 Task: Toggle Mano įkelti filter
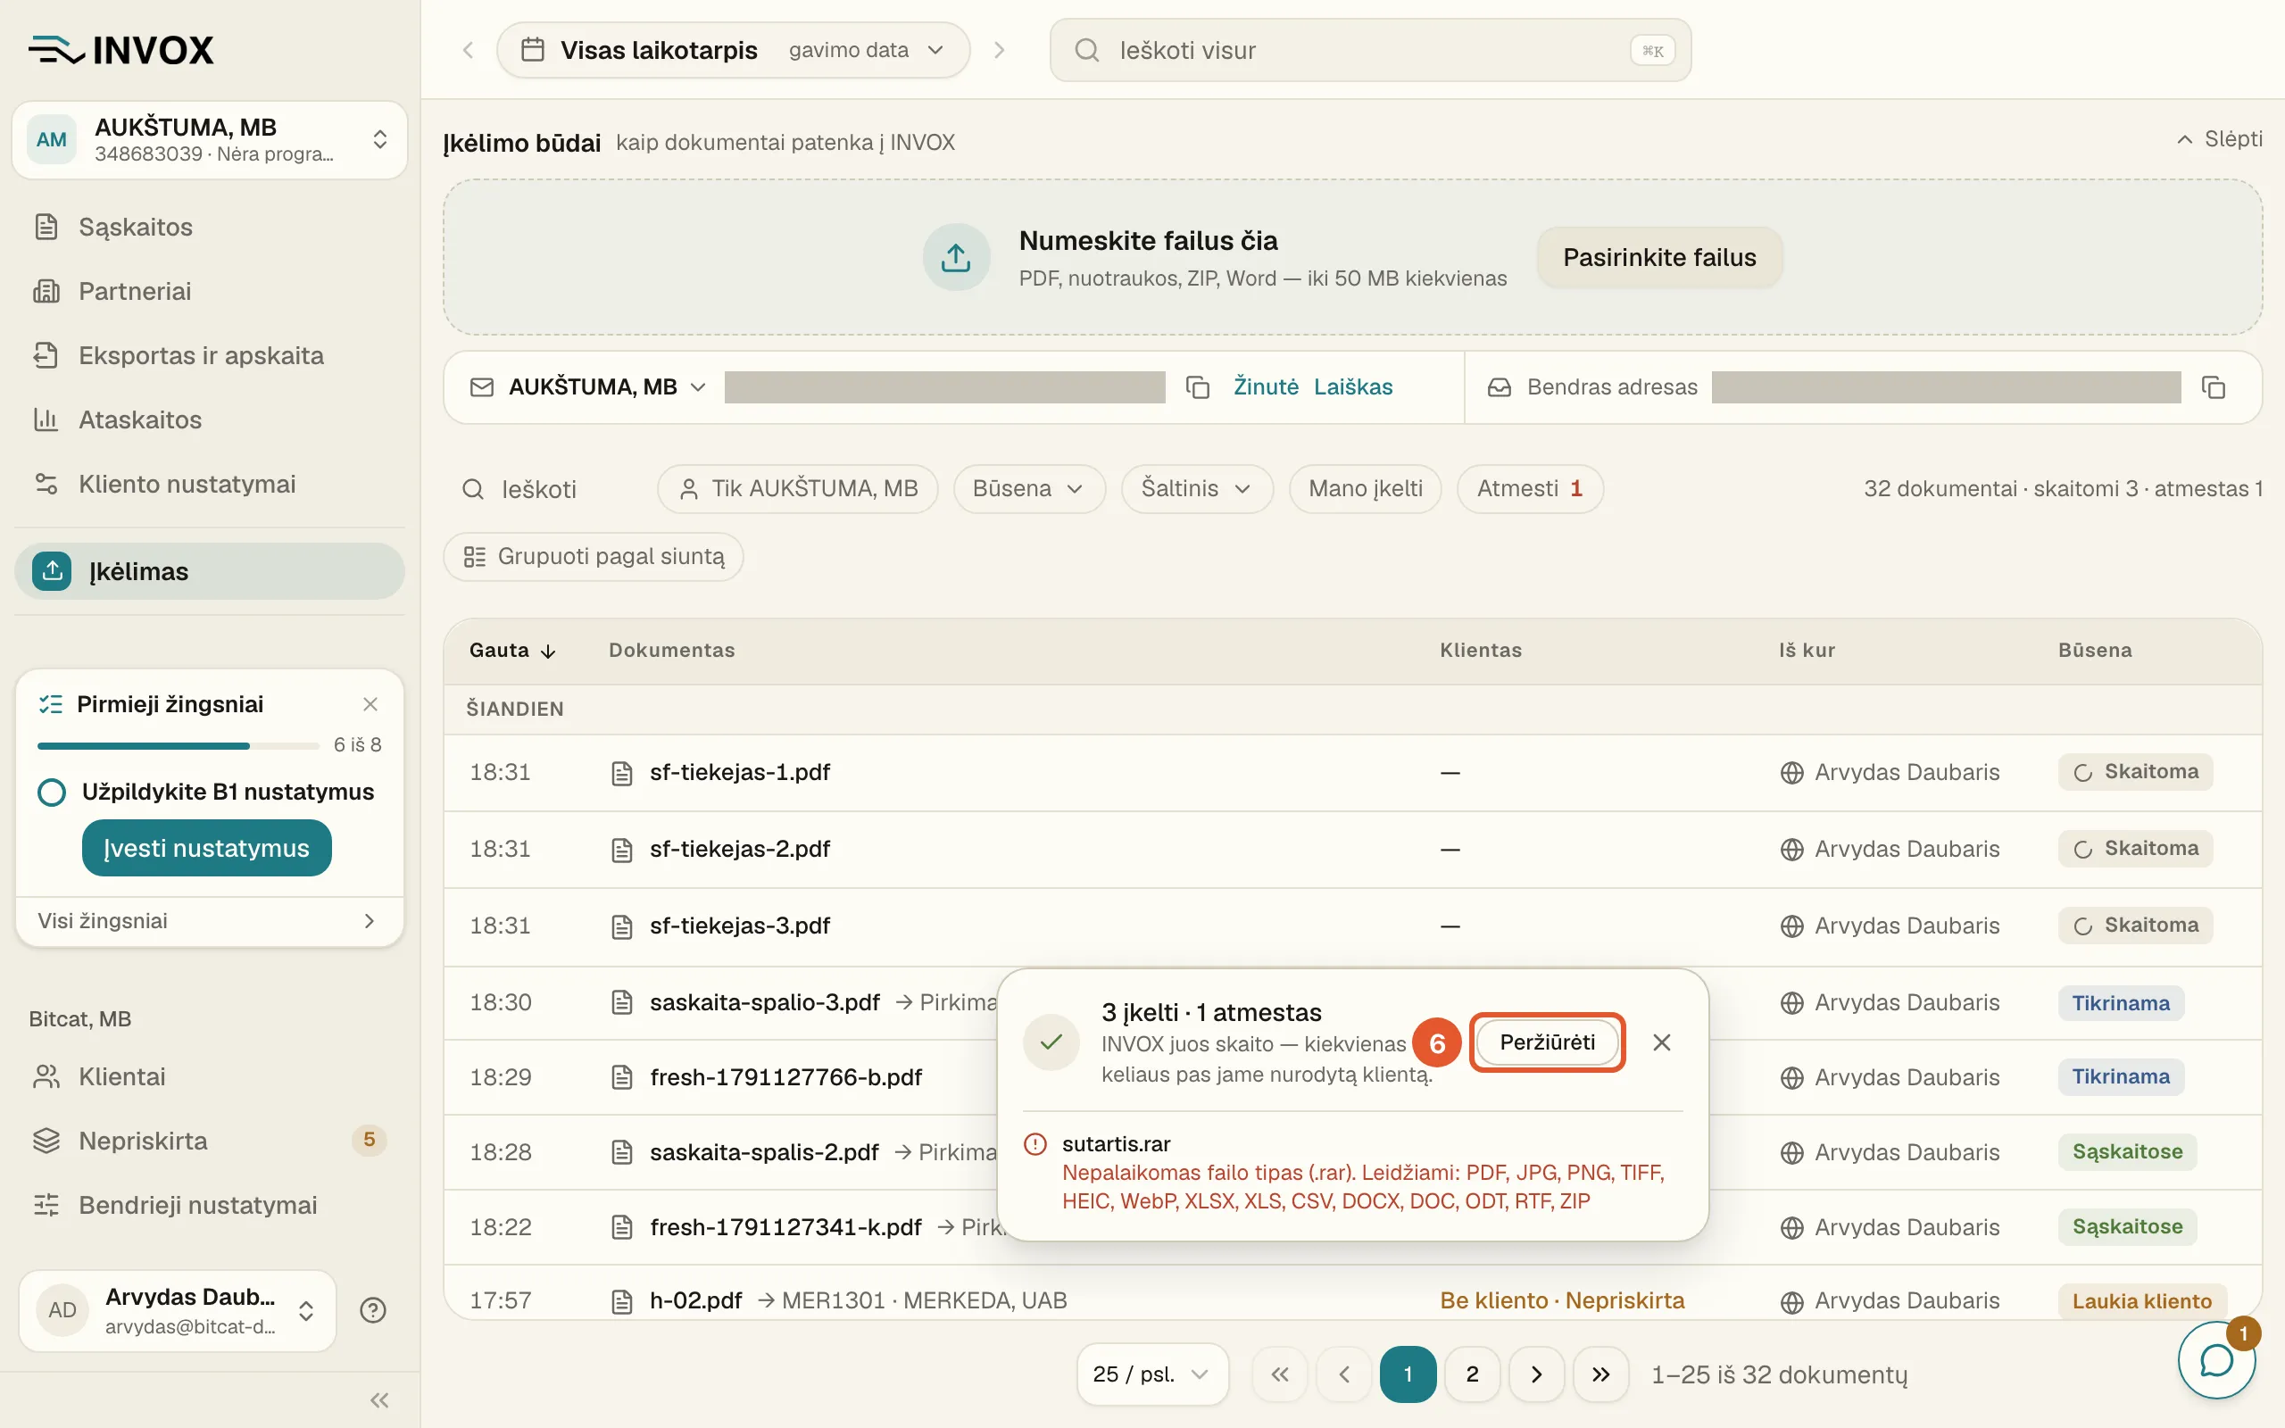point(1366,488)
